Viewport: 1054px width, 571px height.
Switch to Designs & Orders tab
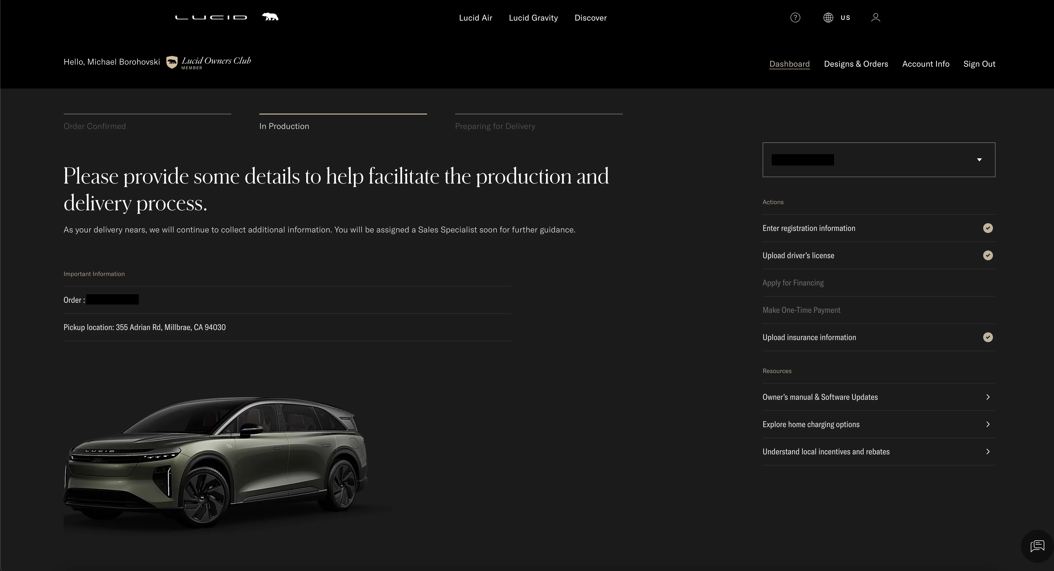(856, 64)
